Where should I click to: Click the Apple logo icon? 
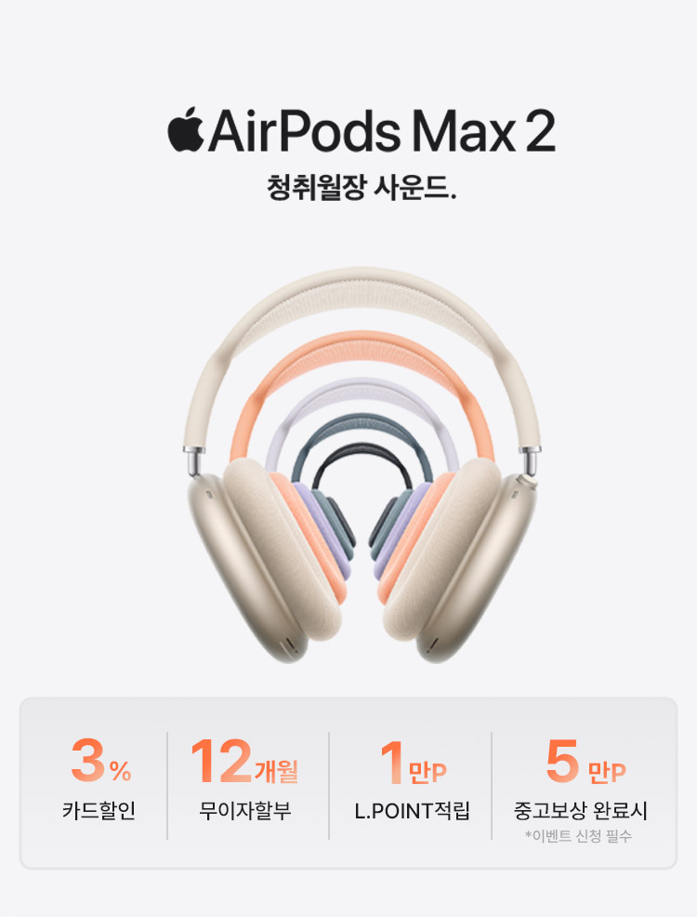pyautogui.click(x=186, y=129)
